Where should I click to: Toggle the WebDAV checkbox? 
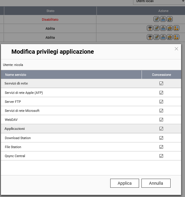161,120
